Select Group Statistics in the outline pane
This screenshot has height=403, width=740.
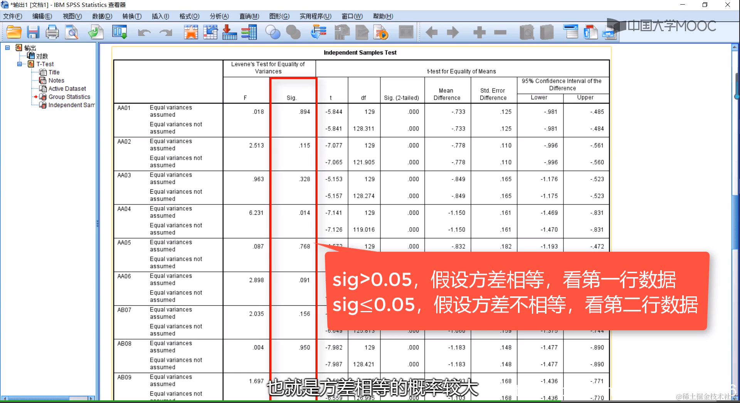click(69, 97)
